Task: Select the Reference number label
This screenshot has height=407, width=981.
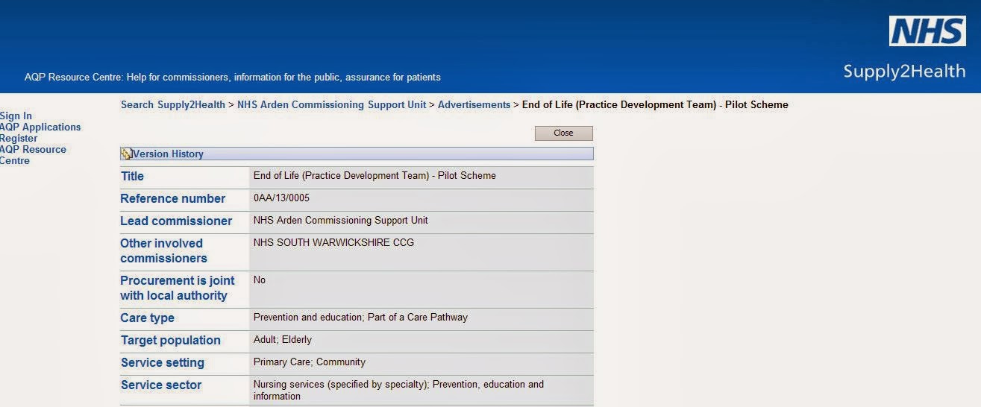Action: 172,199
